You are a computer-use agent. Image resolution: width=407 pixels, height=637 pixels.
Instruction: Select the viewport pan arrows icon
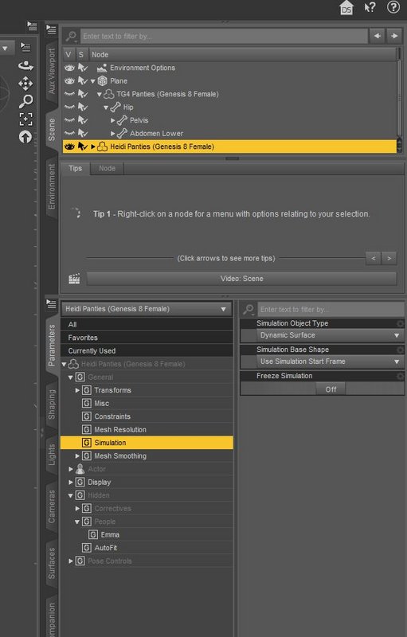(x=25, y=84)
